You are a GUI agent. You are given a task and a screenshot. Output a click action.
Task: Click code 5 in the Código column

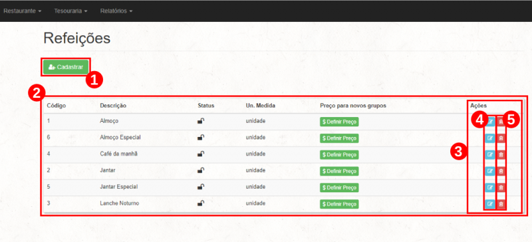[49, 187]
